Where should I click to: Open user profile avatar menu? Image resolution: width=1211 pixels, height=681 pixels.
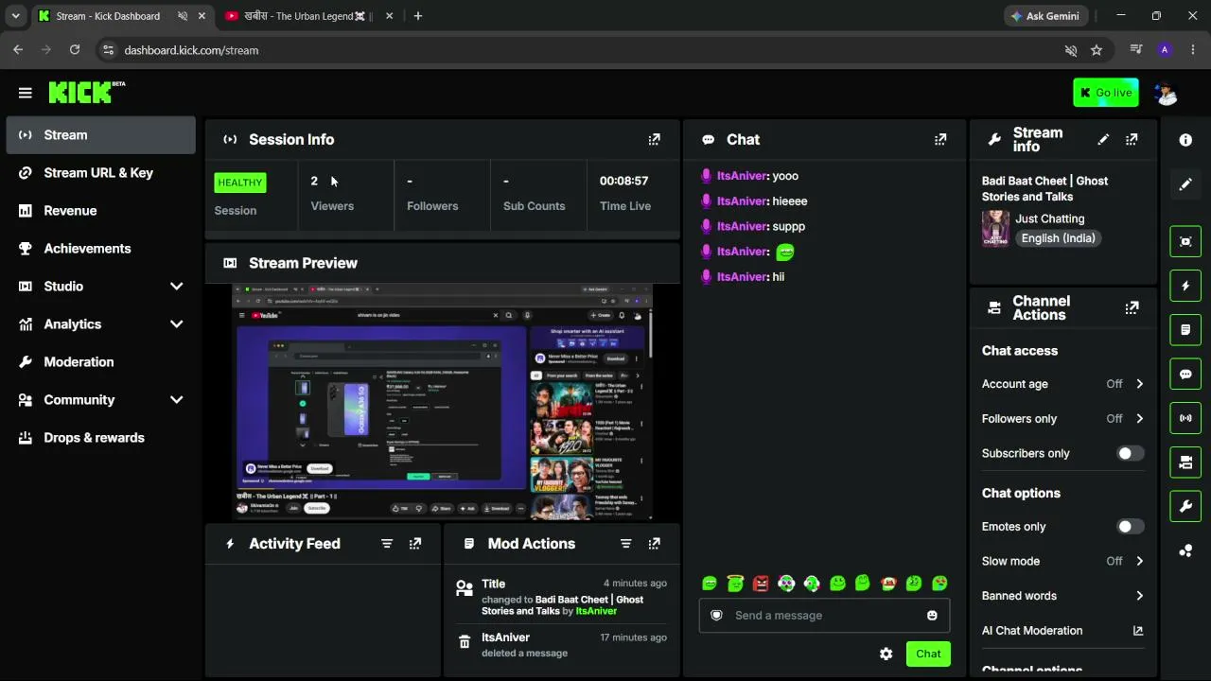click(x=1167, y=93)
